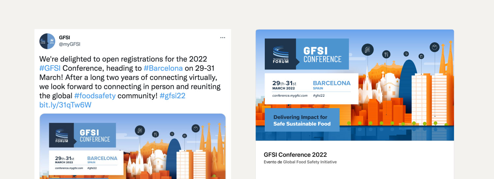Click the document icon circle on event banner
494x179 pixels.
(x=368, y=50)
